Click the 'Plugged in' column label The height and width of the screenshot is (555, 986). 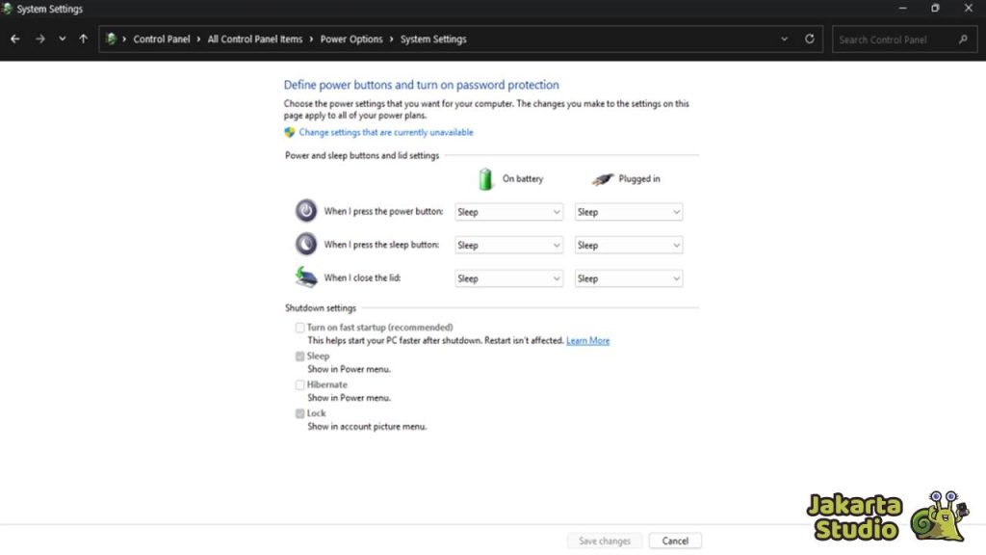[x=639, y=178]
